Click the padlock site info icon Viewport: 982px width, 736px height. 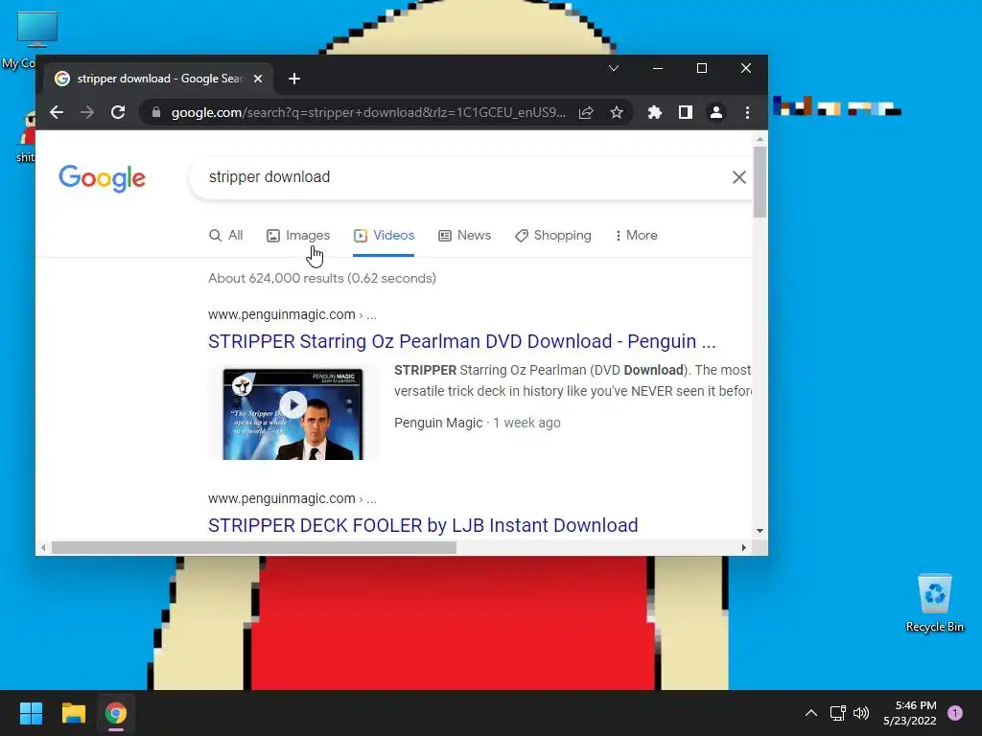(156, 113)
